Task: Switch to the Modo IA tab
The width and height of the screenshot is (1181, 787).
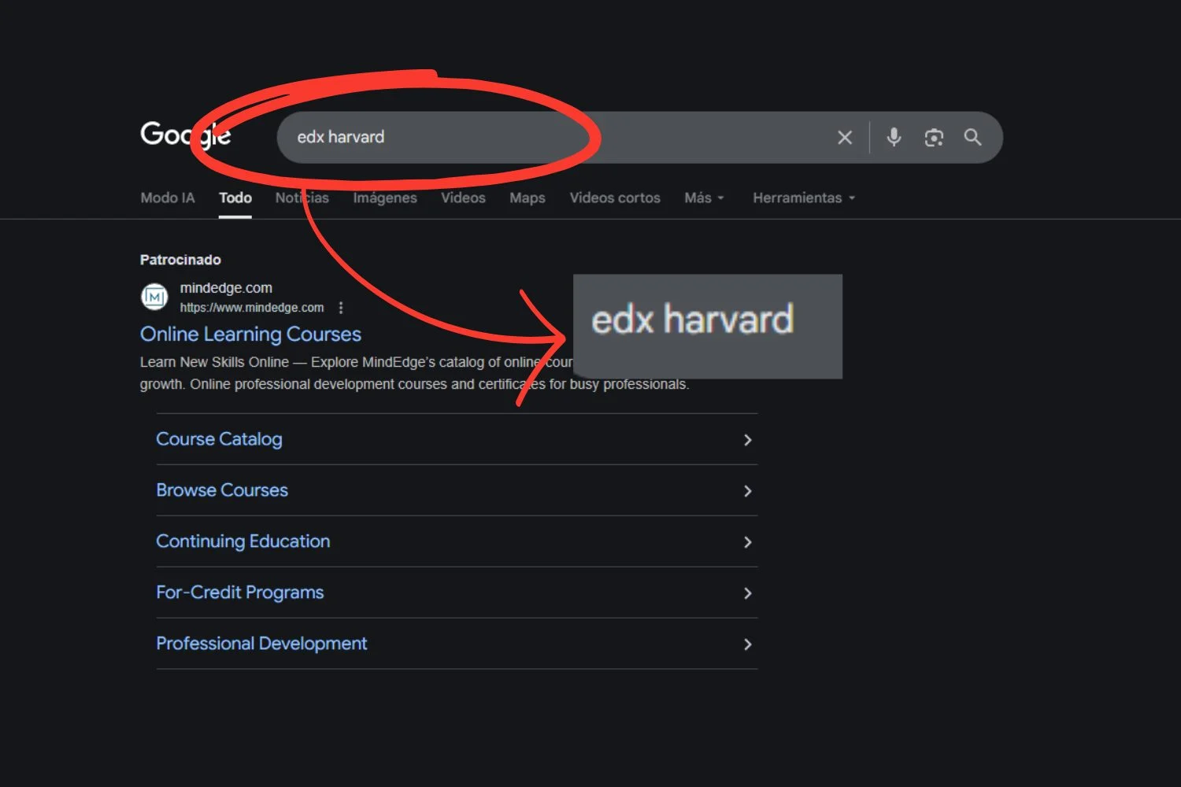Action: tap(167, 198)
